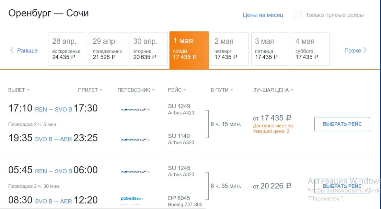
Task: Sort flights by Рейс column
Action: tap(177, 90)
